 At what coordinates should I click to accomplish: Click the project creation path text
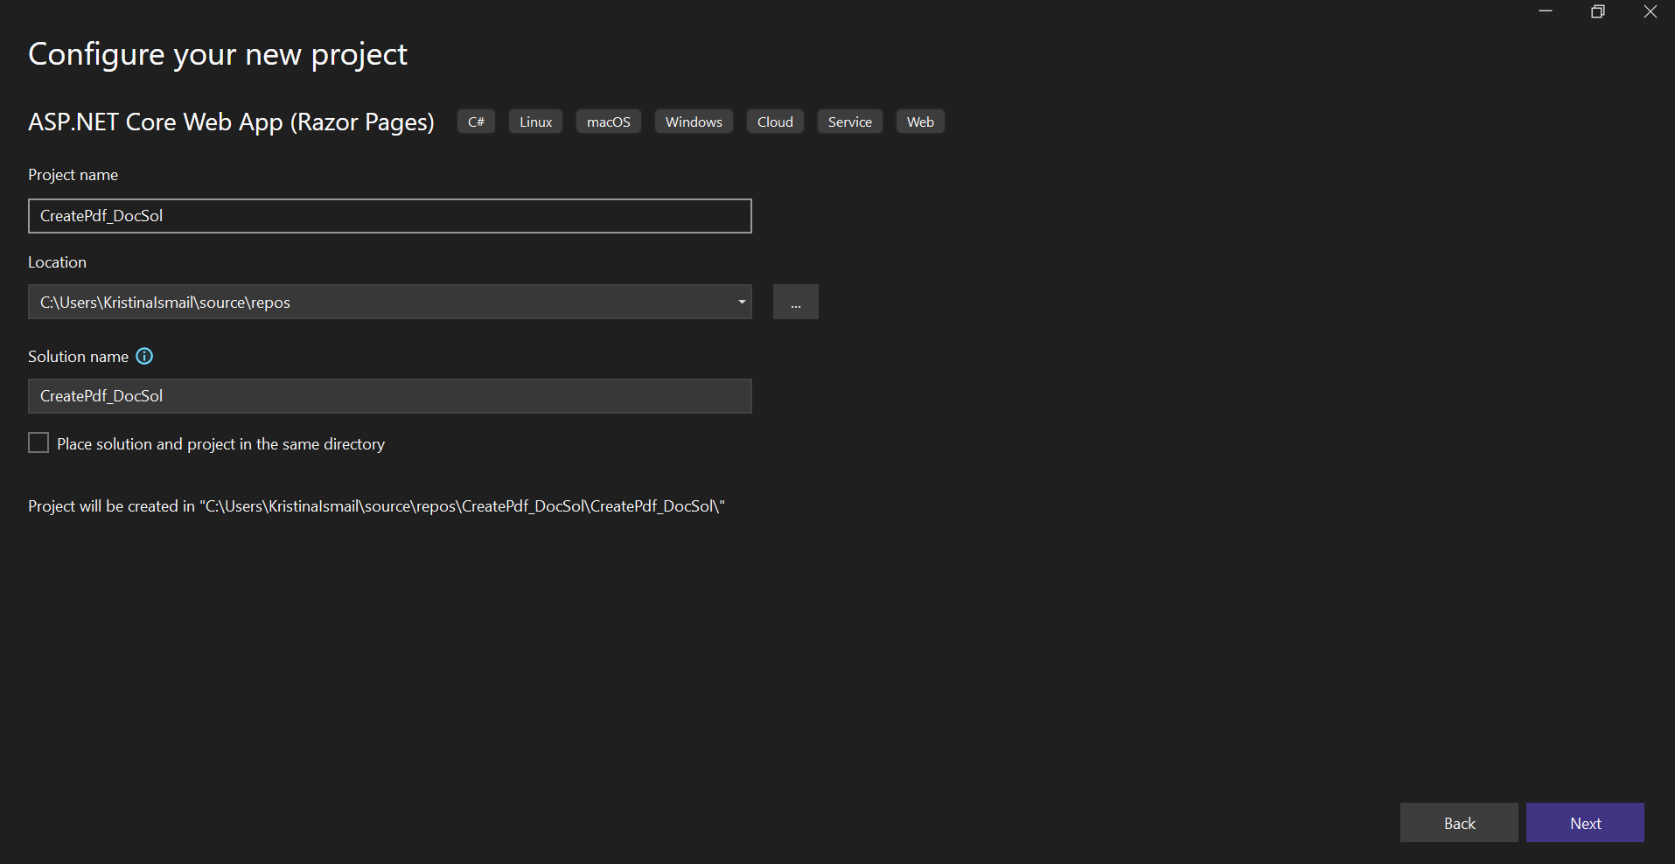[376, 505]
